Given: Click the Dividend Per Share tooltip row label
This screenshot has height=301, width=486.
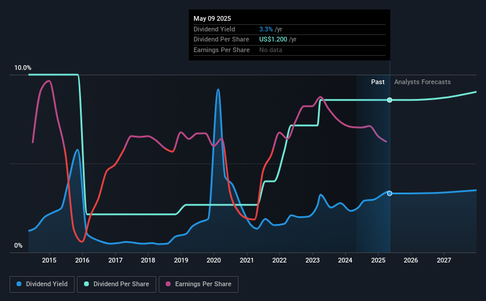Looking at the screenshot, I should click(221, 40).
